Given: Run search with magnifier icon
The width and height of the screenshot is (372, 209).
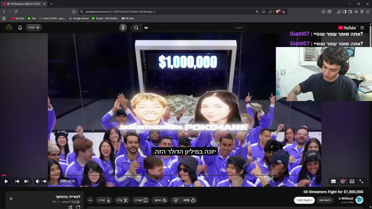Looking at the screenshot, I should (x=136, y=28).
